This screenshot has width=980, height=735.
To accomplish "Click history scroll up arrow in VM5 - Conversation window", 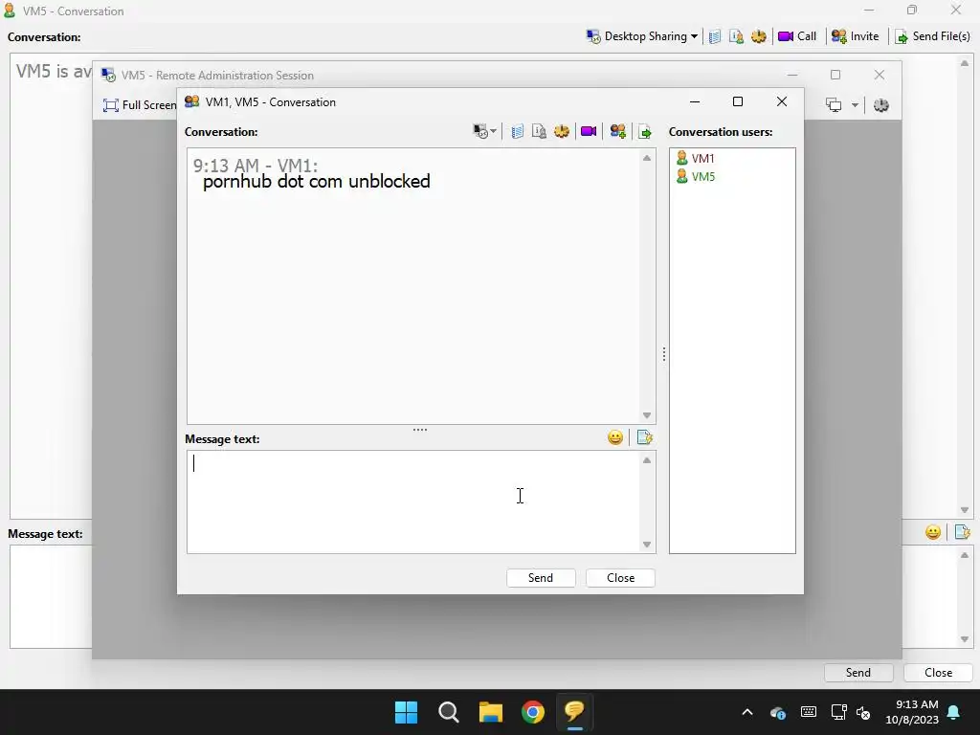I will pyautogui.click(x=965, y=63).
